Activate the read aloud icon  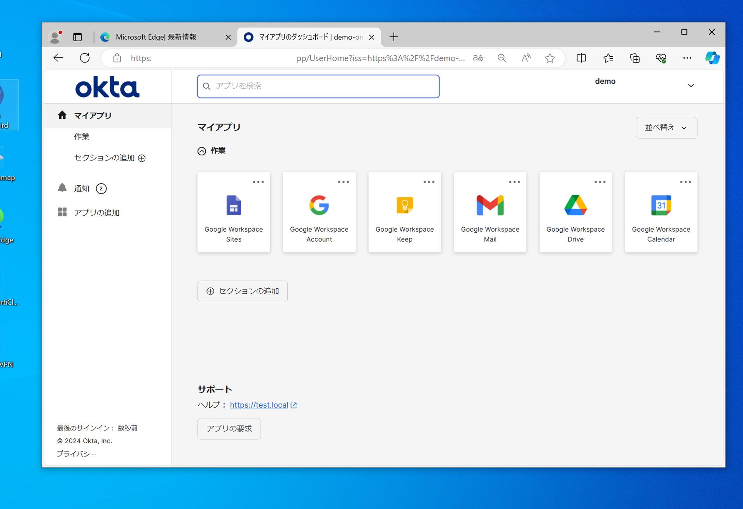tap(526, 58)
